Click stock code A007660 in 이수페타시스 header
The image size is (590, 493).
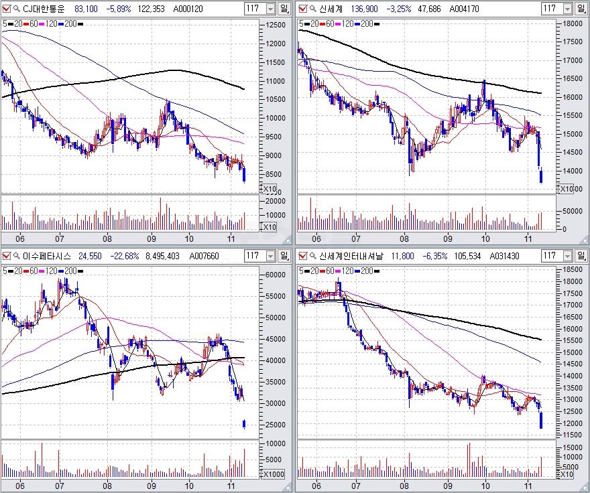(x=202, y=255)
